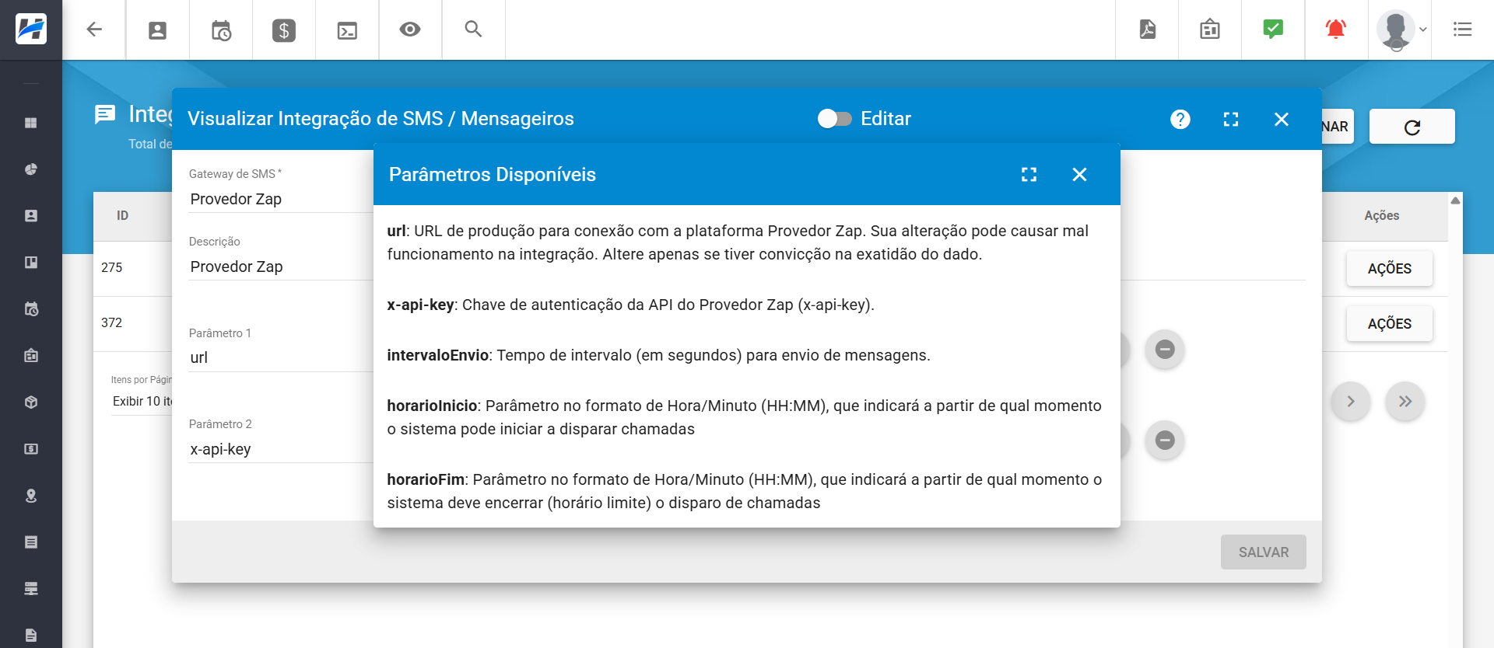Close the Visualizar Integração dialog
This screenshot has width=1494, height=648.
coord(1282,119)
